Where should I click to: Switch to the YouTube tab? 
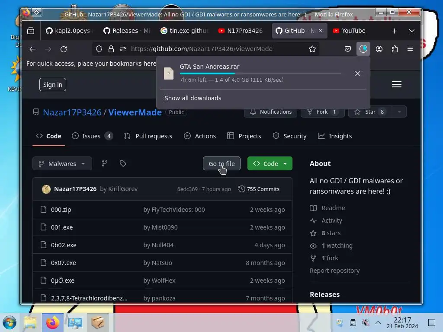(x=349, y=31)
